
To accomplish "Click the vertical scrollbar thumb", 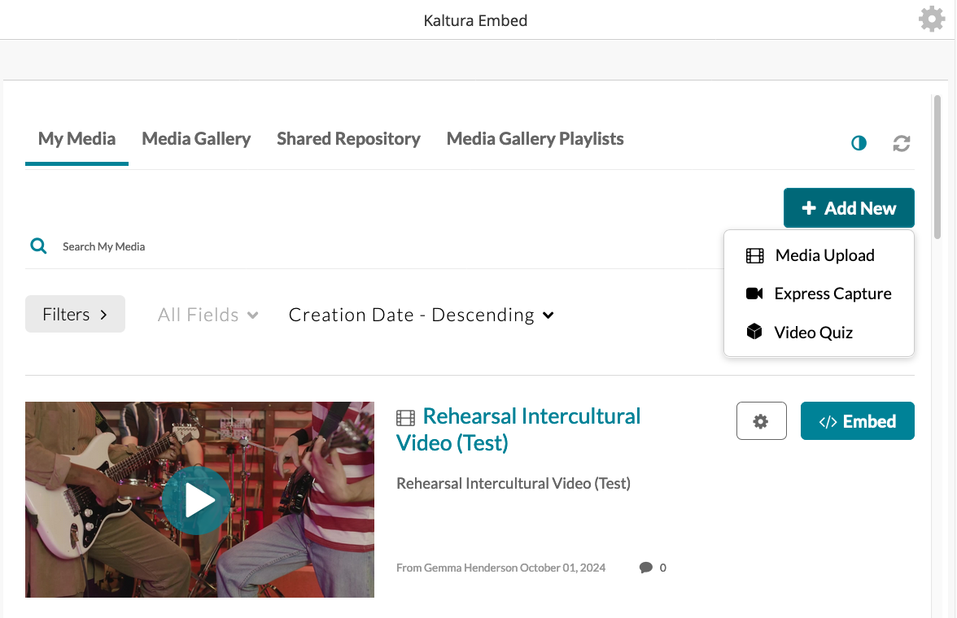I will pos(937,167).
